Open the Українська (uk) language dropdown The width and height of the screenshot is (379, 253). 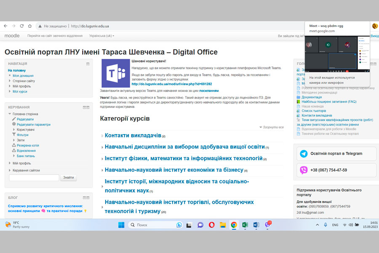pos(101,36)
